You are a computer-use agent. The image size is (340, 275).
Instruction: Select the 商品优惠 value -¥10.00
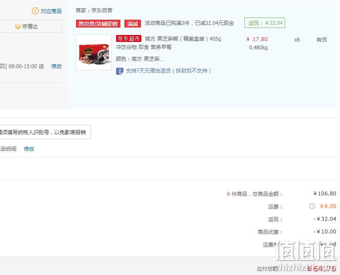(325, 232)
